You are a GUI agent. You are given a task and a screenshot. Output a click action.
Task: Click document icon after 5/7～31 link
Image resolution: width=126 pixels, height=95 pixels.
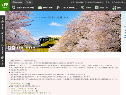[37, 91]
